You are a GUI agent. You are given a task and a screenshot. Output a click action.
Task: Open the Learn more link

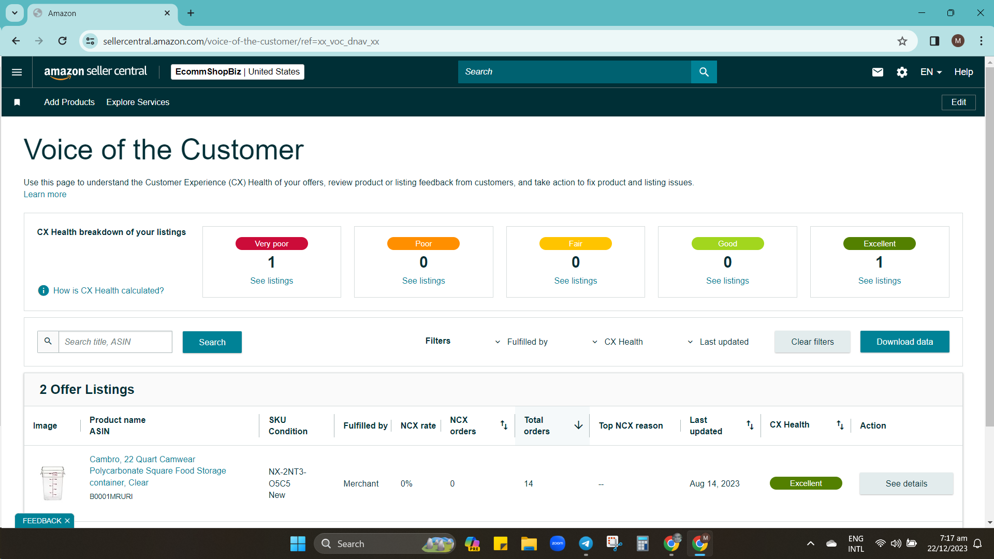(45, 195)
